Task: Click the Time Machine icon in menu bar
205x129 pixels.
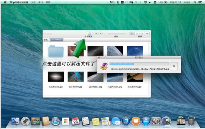Action: 136,2
